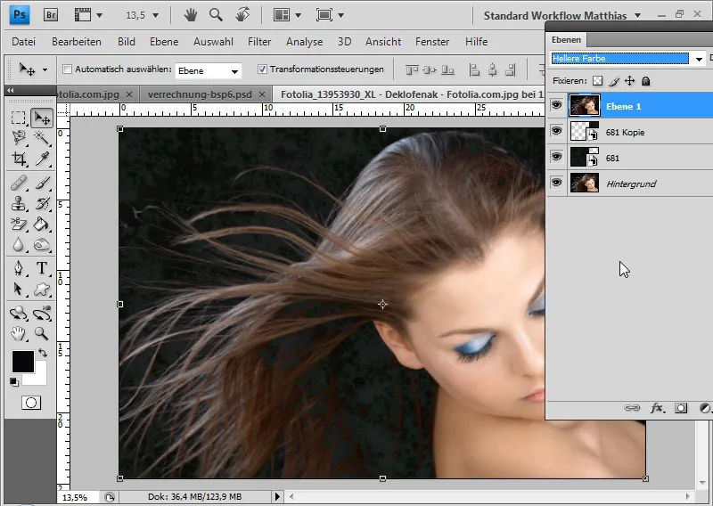Open the 'Filter' menu
The width and height of the screenshot is (713, 506).
tap(259, 42)
